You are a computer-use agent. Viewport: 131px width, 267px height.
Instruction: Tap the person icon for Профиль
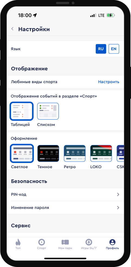click(112, 242)
